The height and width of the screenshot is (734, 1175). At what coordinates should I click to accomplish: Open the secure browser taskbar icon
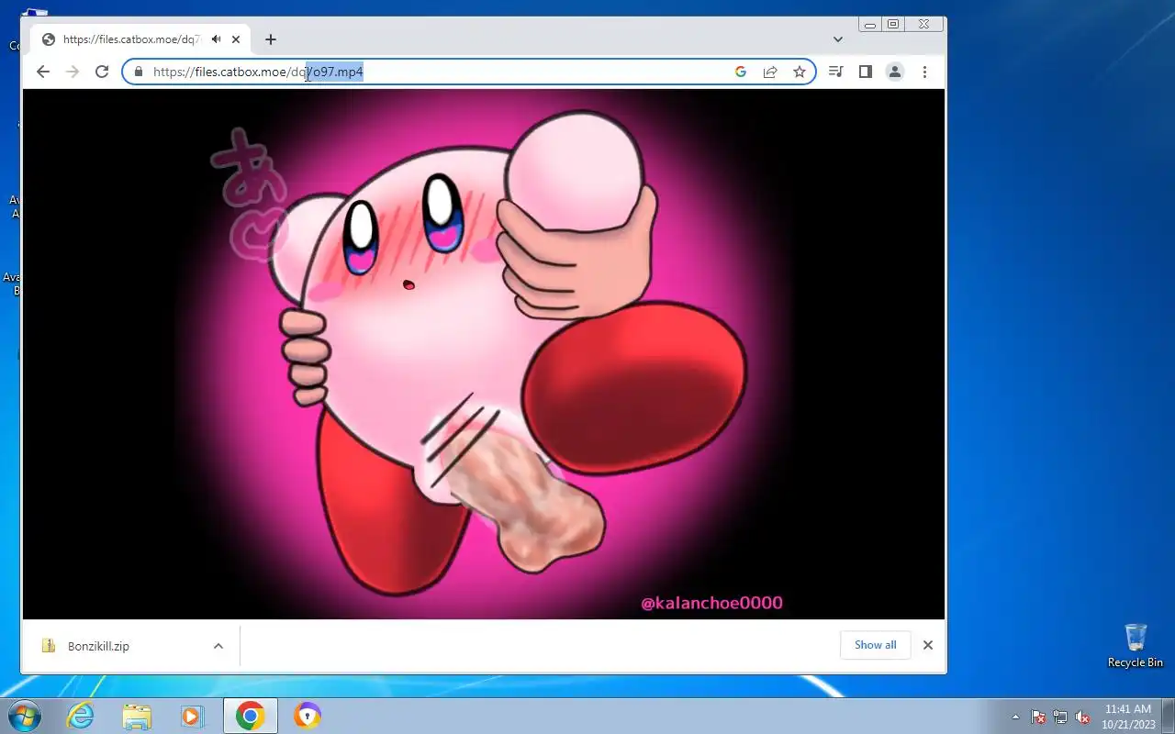coord(307,716)
